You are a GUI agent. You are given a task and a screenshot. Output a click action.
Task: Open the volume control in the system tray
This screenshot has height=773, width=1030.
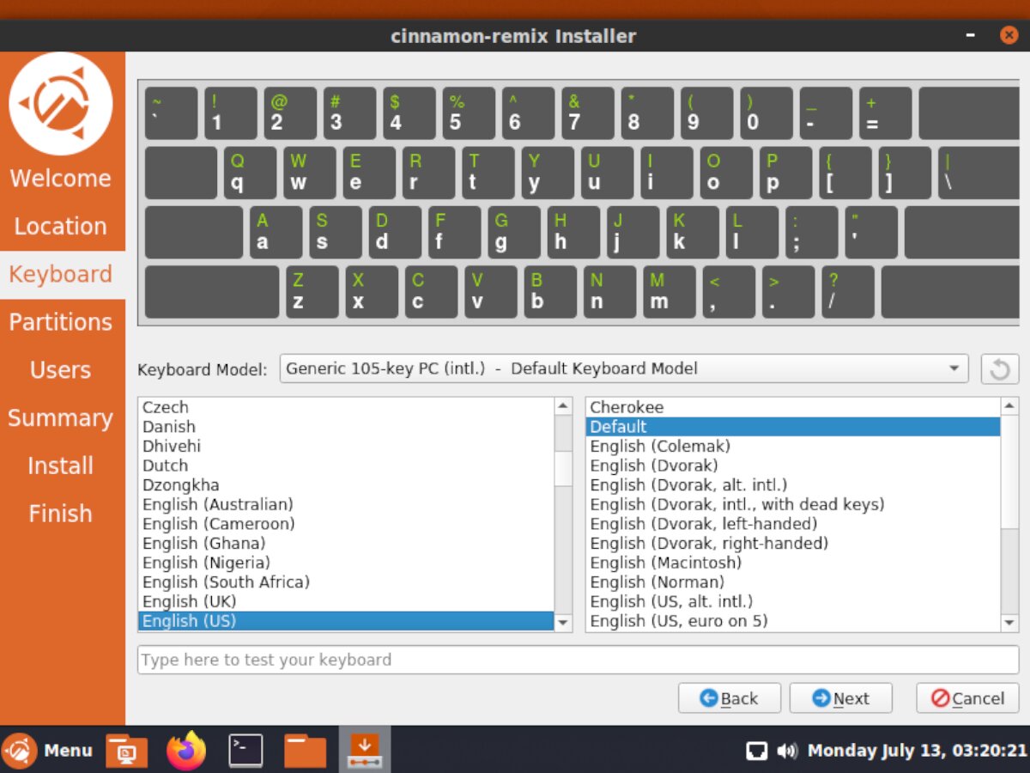tap(787, 750)
